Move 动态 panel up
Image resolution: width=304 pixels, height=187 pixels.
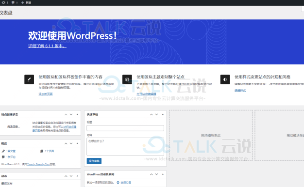(x=66, y=176)
